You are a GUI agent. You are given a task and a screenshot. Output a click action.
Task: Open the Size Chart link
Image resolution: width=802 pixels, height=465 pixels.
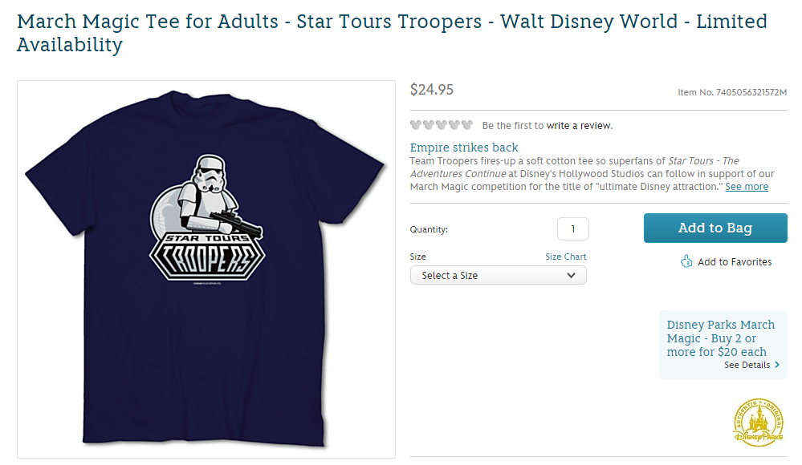pyautogui.click(x=565, y=257)
